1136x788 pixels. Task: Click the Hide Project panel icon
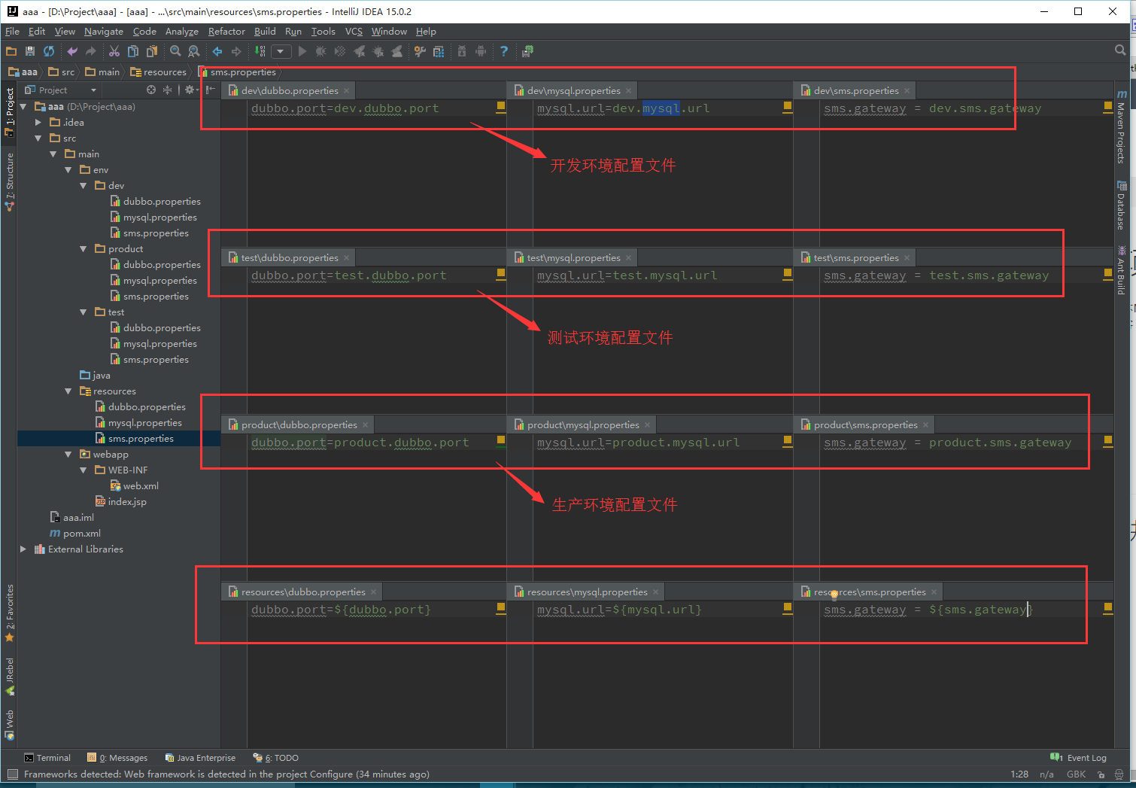(x=211, y=90)
